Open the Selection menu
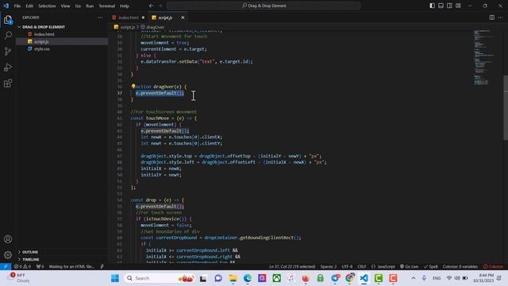Image resolution: width=508 pixels, height=286 pixels. click(47, 6)
